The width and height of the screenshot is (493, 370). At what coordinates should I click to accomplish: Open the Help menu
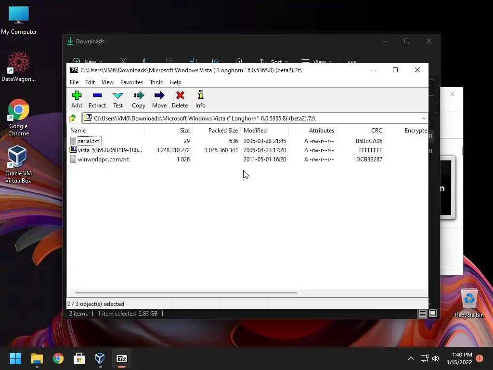[x=175, y=82]
